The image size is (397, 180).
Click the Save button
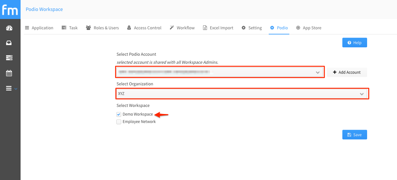pyautogui.click(x=355, y=135)
